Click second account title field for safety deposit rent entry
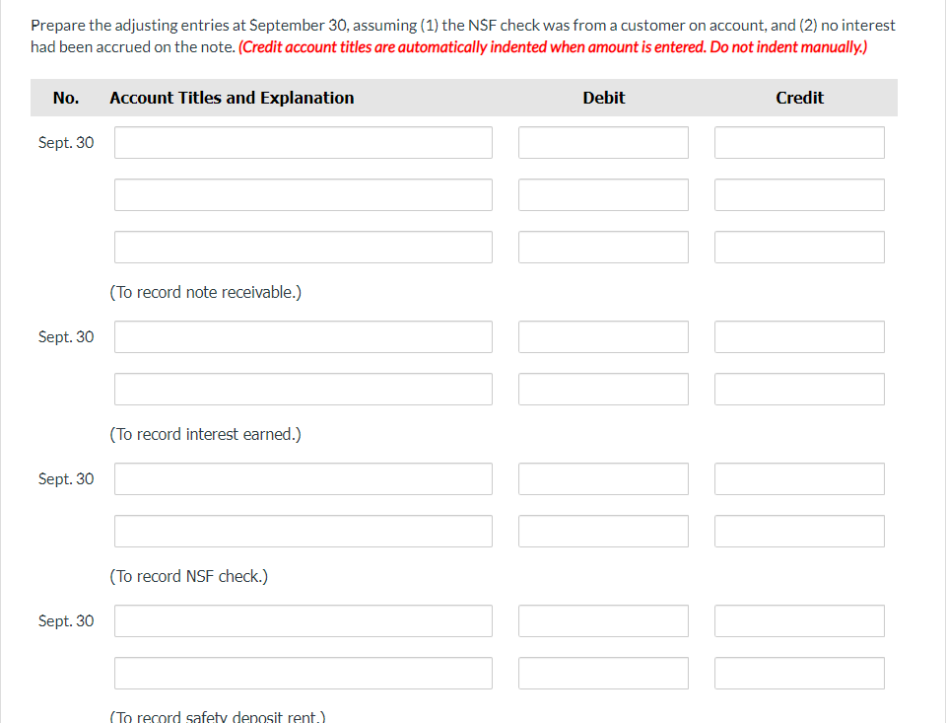 (x=303, y=674)
